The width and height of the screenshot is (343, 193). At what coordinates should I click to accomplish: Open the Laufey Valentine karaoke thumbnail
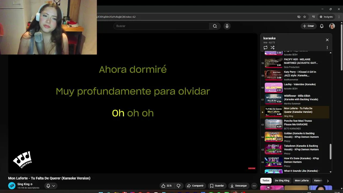(274, 87)
